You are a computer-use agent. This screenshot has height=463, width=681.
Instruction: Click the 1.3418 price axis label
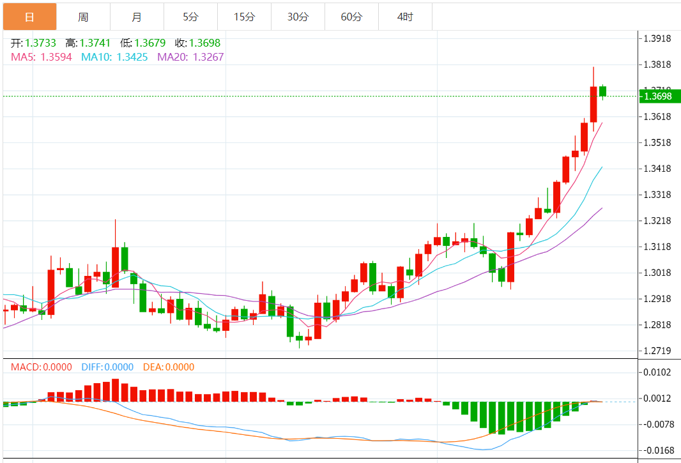657,169
